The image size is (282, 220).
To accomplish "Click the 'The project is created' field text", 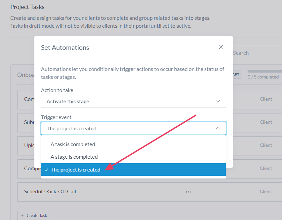I will point(71,128).
